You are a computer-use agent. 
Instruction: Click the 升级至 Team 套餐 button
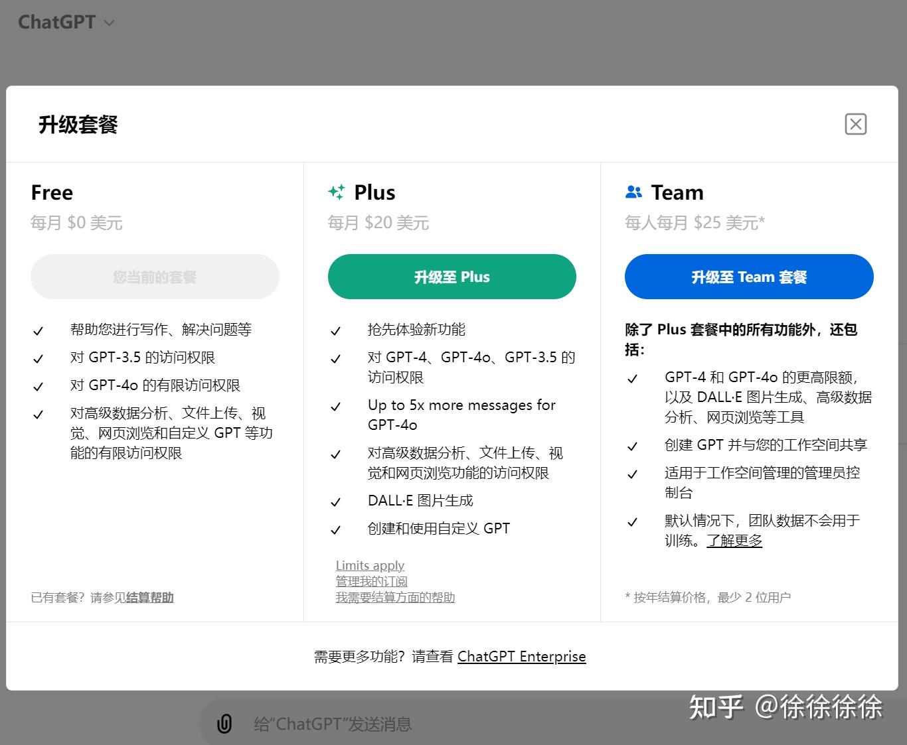(x=749, y=277)
